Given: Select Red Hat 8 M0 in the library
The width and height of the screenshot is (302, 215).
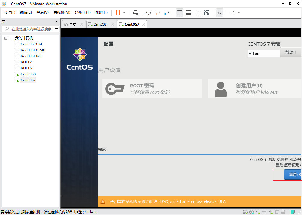Looking at the screenshot, I should tap(33, 50).
